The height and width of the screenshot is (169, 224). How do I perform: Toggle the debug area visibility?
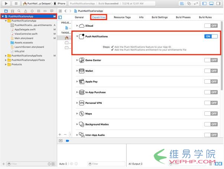(211, 4)
